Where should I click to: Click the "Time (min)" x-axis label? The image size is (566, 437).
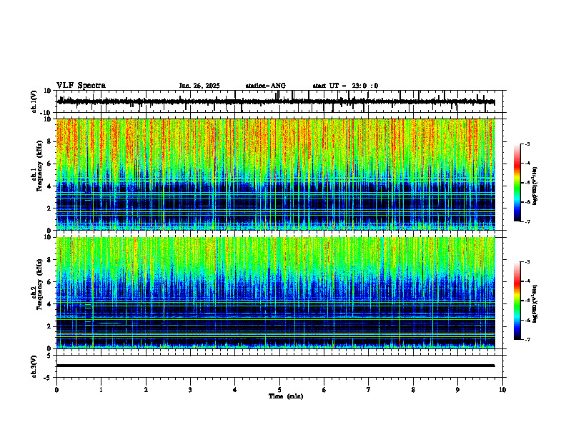286,396
